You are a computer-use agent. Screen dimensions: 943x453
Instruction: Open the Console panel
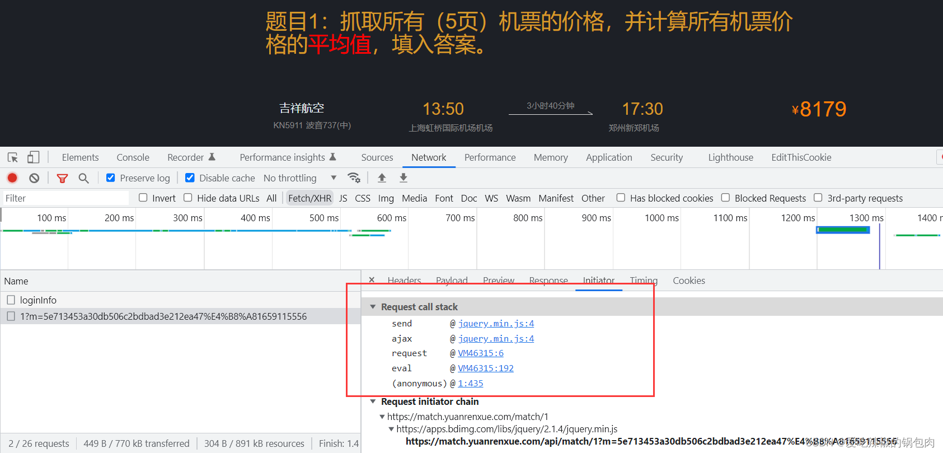point(133,157)
